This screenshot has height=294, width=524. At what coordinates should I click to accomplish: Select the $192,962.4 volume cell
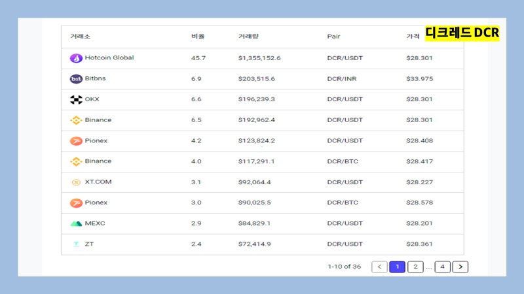click(257, 120)
